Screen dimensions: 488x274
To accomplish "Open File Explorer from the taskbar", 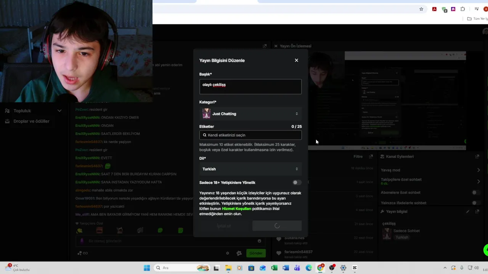I will pyautogui.click(x=228, y=268).
